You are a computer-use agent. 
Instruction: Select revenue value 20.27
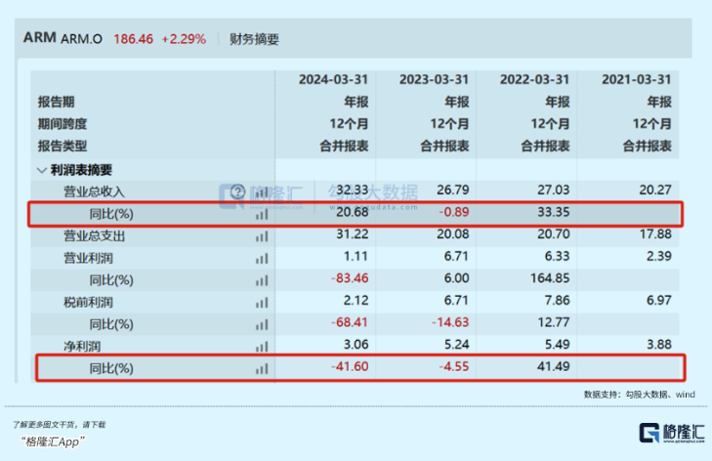click(655, 189)
